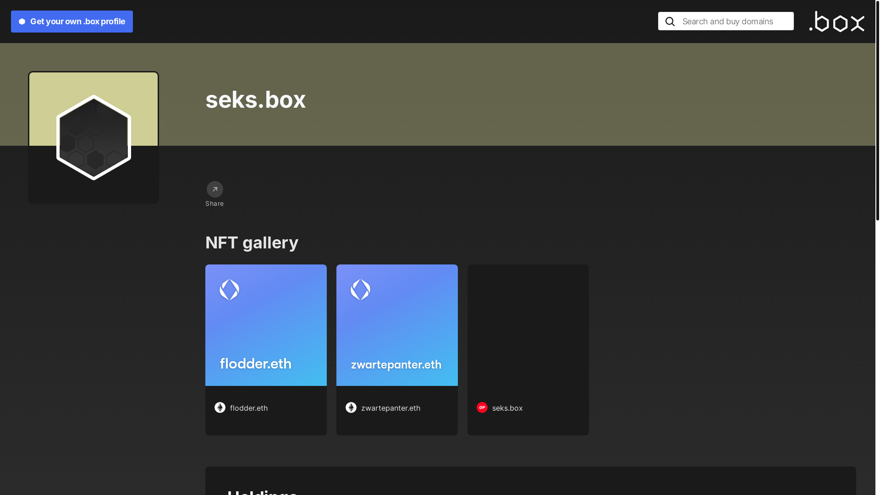
Task: Click the seks.box profile title
Action: tap(255, 99)
